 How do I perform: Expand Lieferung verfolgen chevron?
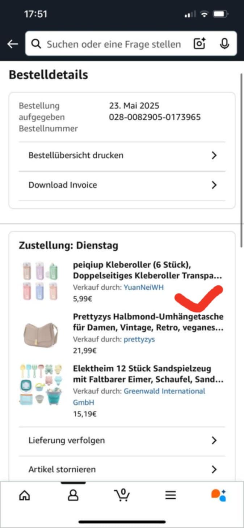coord(214,440)
